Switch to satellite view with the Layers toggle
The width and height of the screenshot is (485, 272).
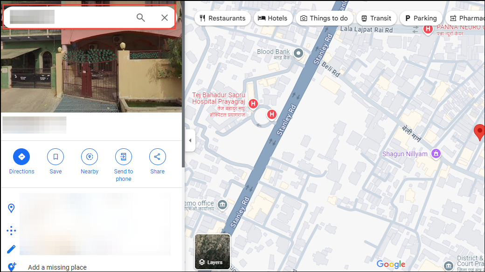(212, 252)
